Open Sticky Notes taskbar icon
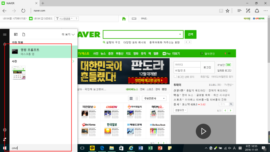 (x=170, y=148)
